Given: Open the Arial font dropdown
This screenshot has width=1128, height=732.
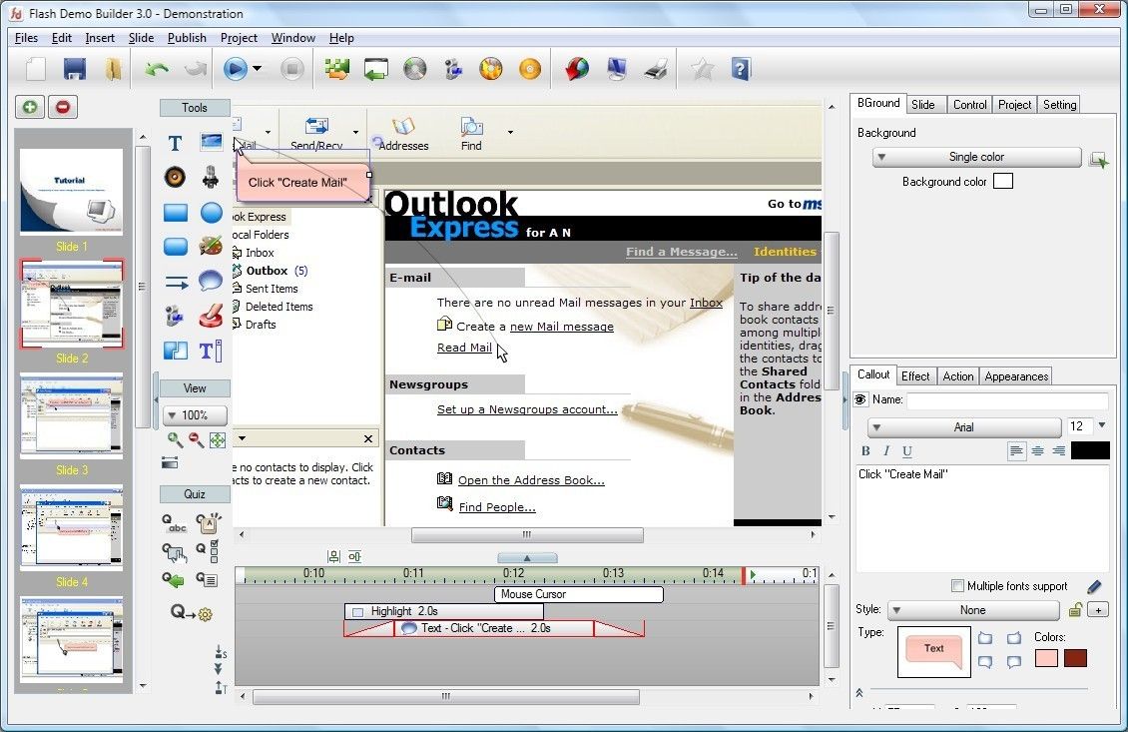Looking at the screenshot, I should tap(963, 426).
